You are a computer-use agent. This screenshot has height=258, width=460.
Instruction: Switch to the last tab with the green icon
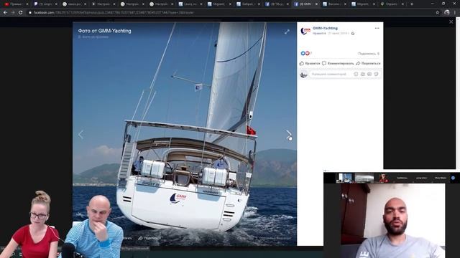click(393, 4)
